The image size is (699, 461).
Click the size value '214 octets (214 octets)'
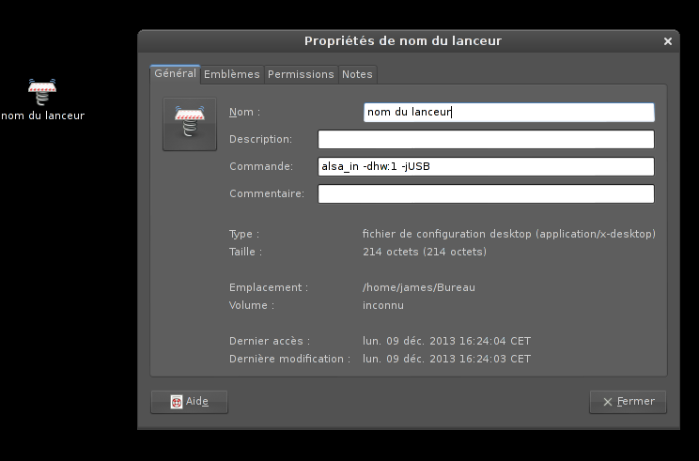tap(425, 252)
